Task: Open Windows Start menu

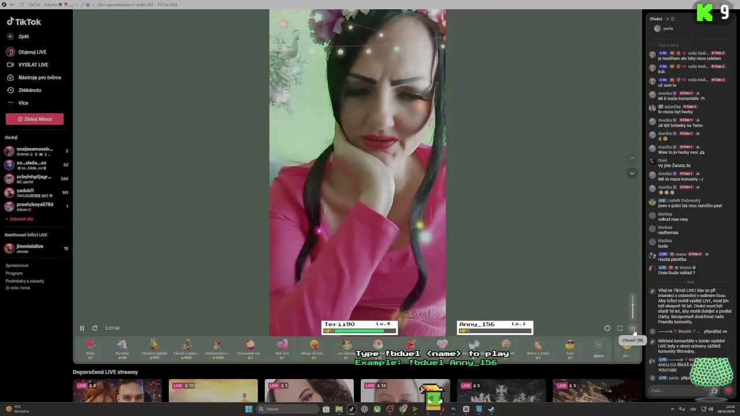Action: click(x=249, y=409)
